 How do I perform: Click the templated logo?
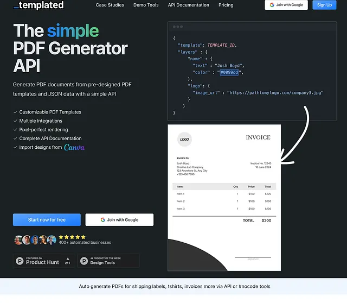38,5
